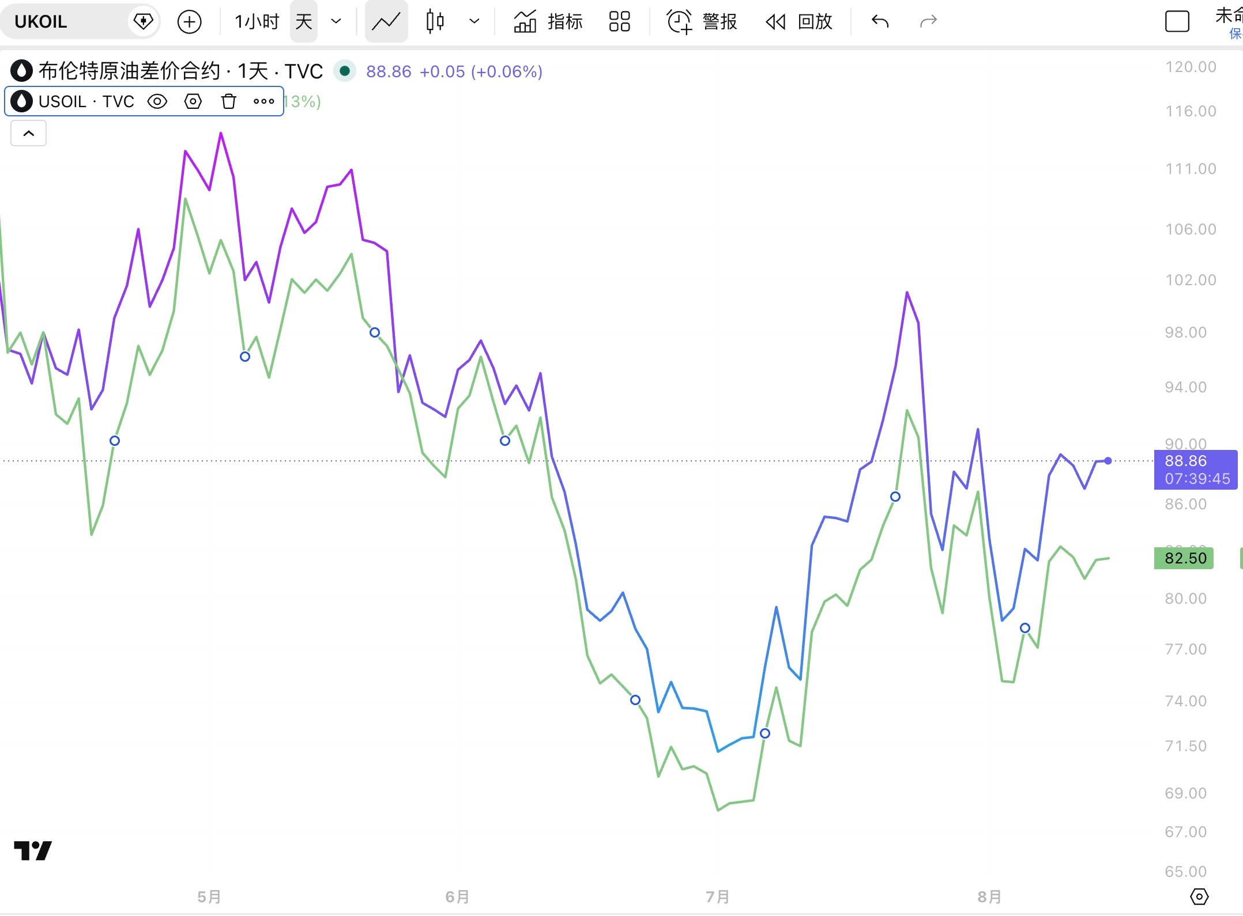Delete the USOIL comparison series

[229, 101]
